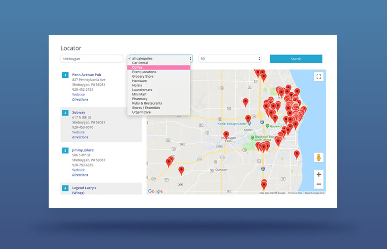Click the number 2 result badge
Image resolution: width=387 pixels, height=249 pixels.
point(65,113)
